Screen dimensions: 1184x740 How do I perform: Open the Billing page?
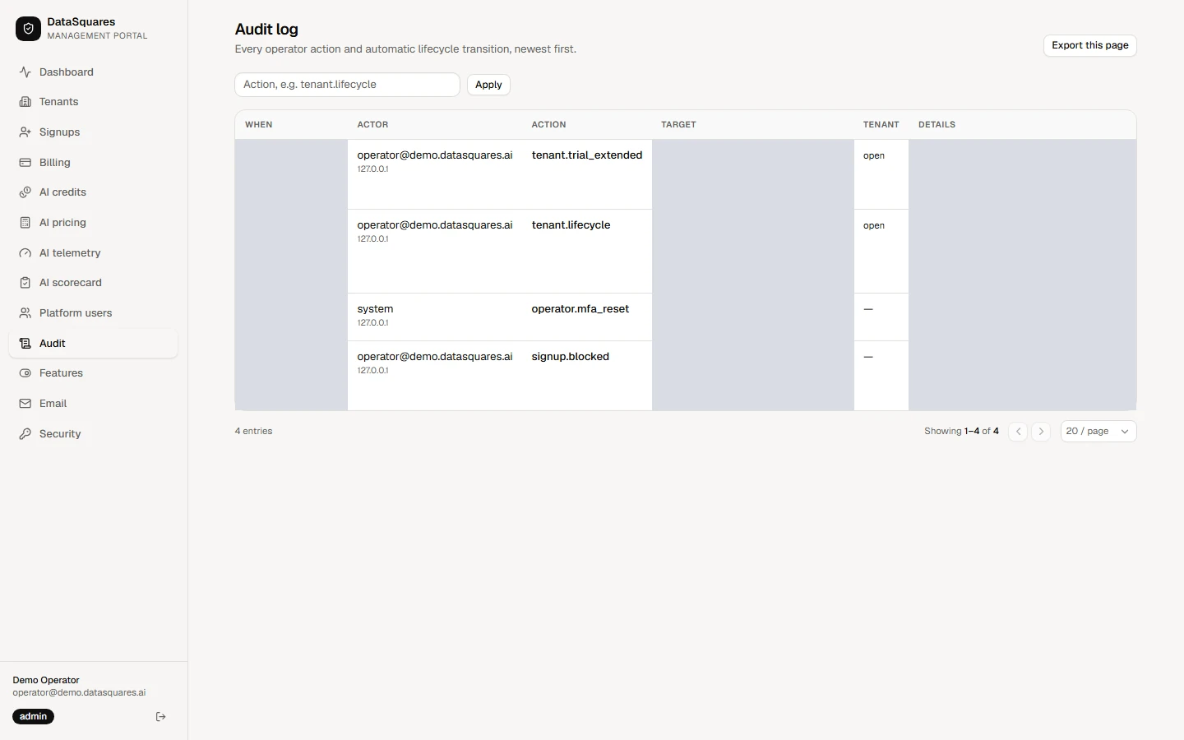click(x=93, y=163)
